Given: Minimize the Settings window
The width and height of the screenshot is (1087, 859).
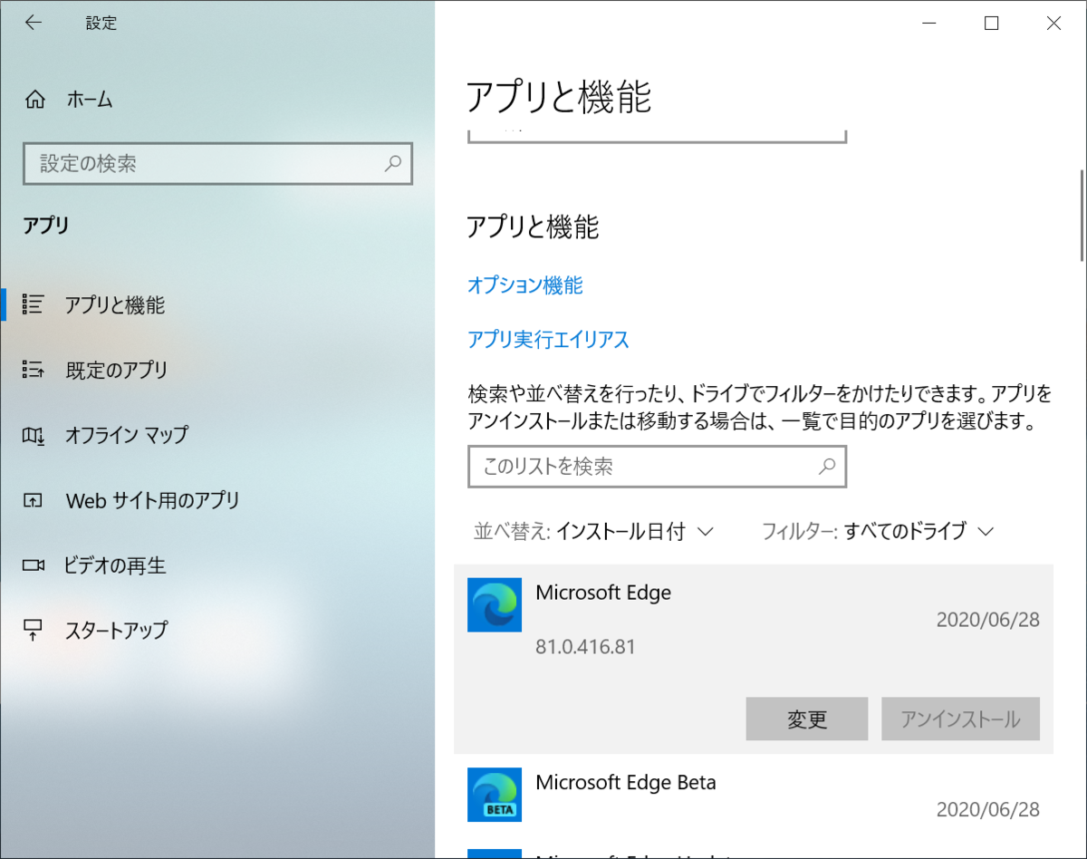Looking at the screenshot, I should coord(929,24).
